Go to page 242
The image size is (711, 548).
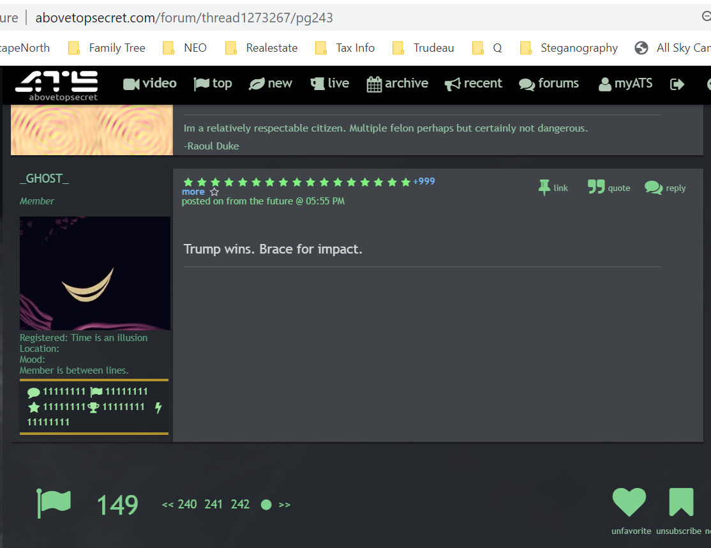pyautogui.click(x=241, y=505)
